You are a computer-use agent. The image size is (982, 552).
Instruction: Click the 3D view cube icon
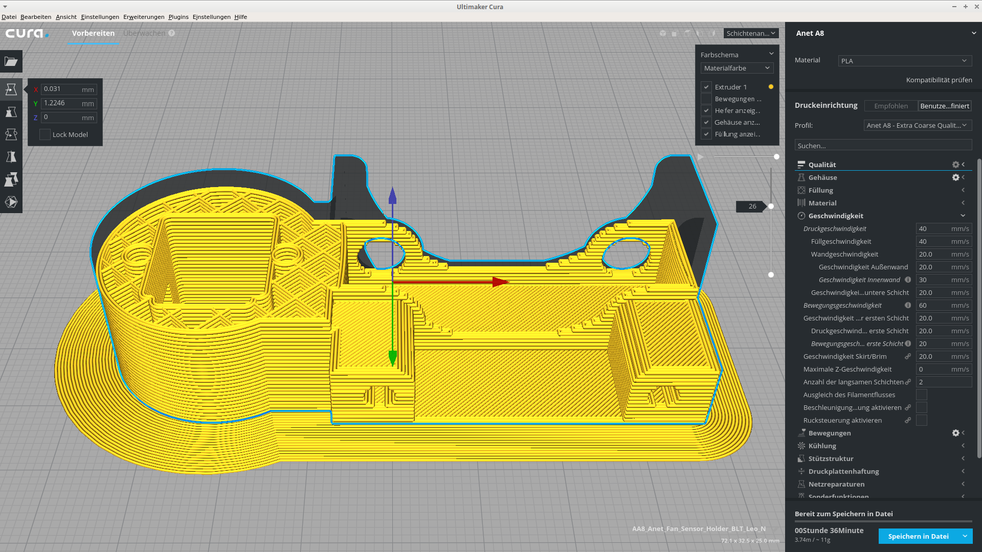663,33
